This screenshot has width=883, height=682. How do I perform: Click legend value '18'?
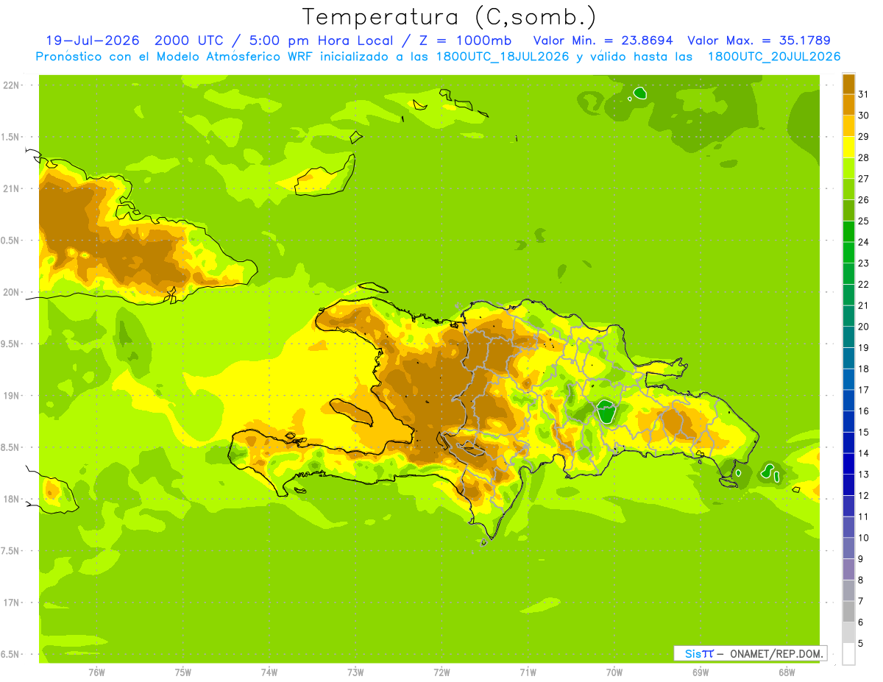864,369
